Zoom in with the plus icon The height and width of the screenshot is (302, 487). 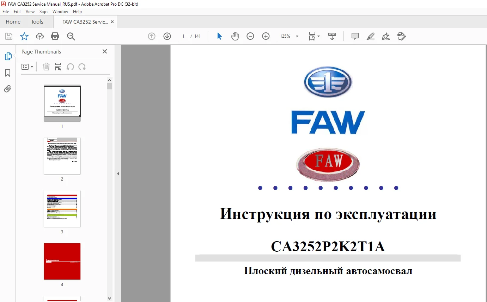266,36
